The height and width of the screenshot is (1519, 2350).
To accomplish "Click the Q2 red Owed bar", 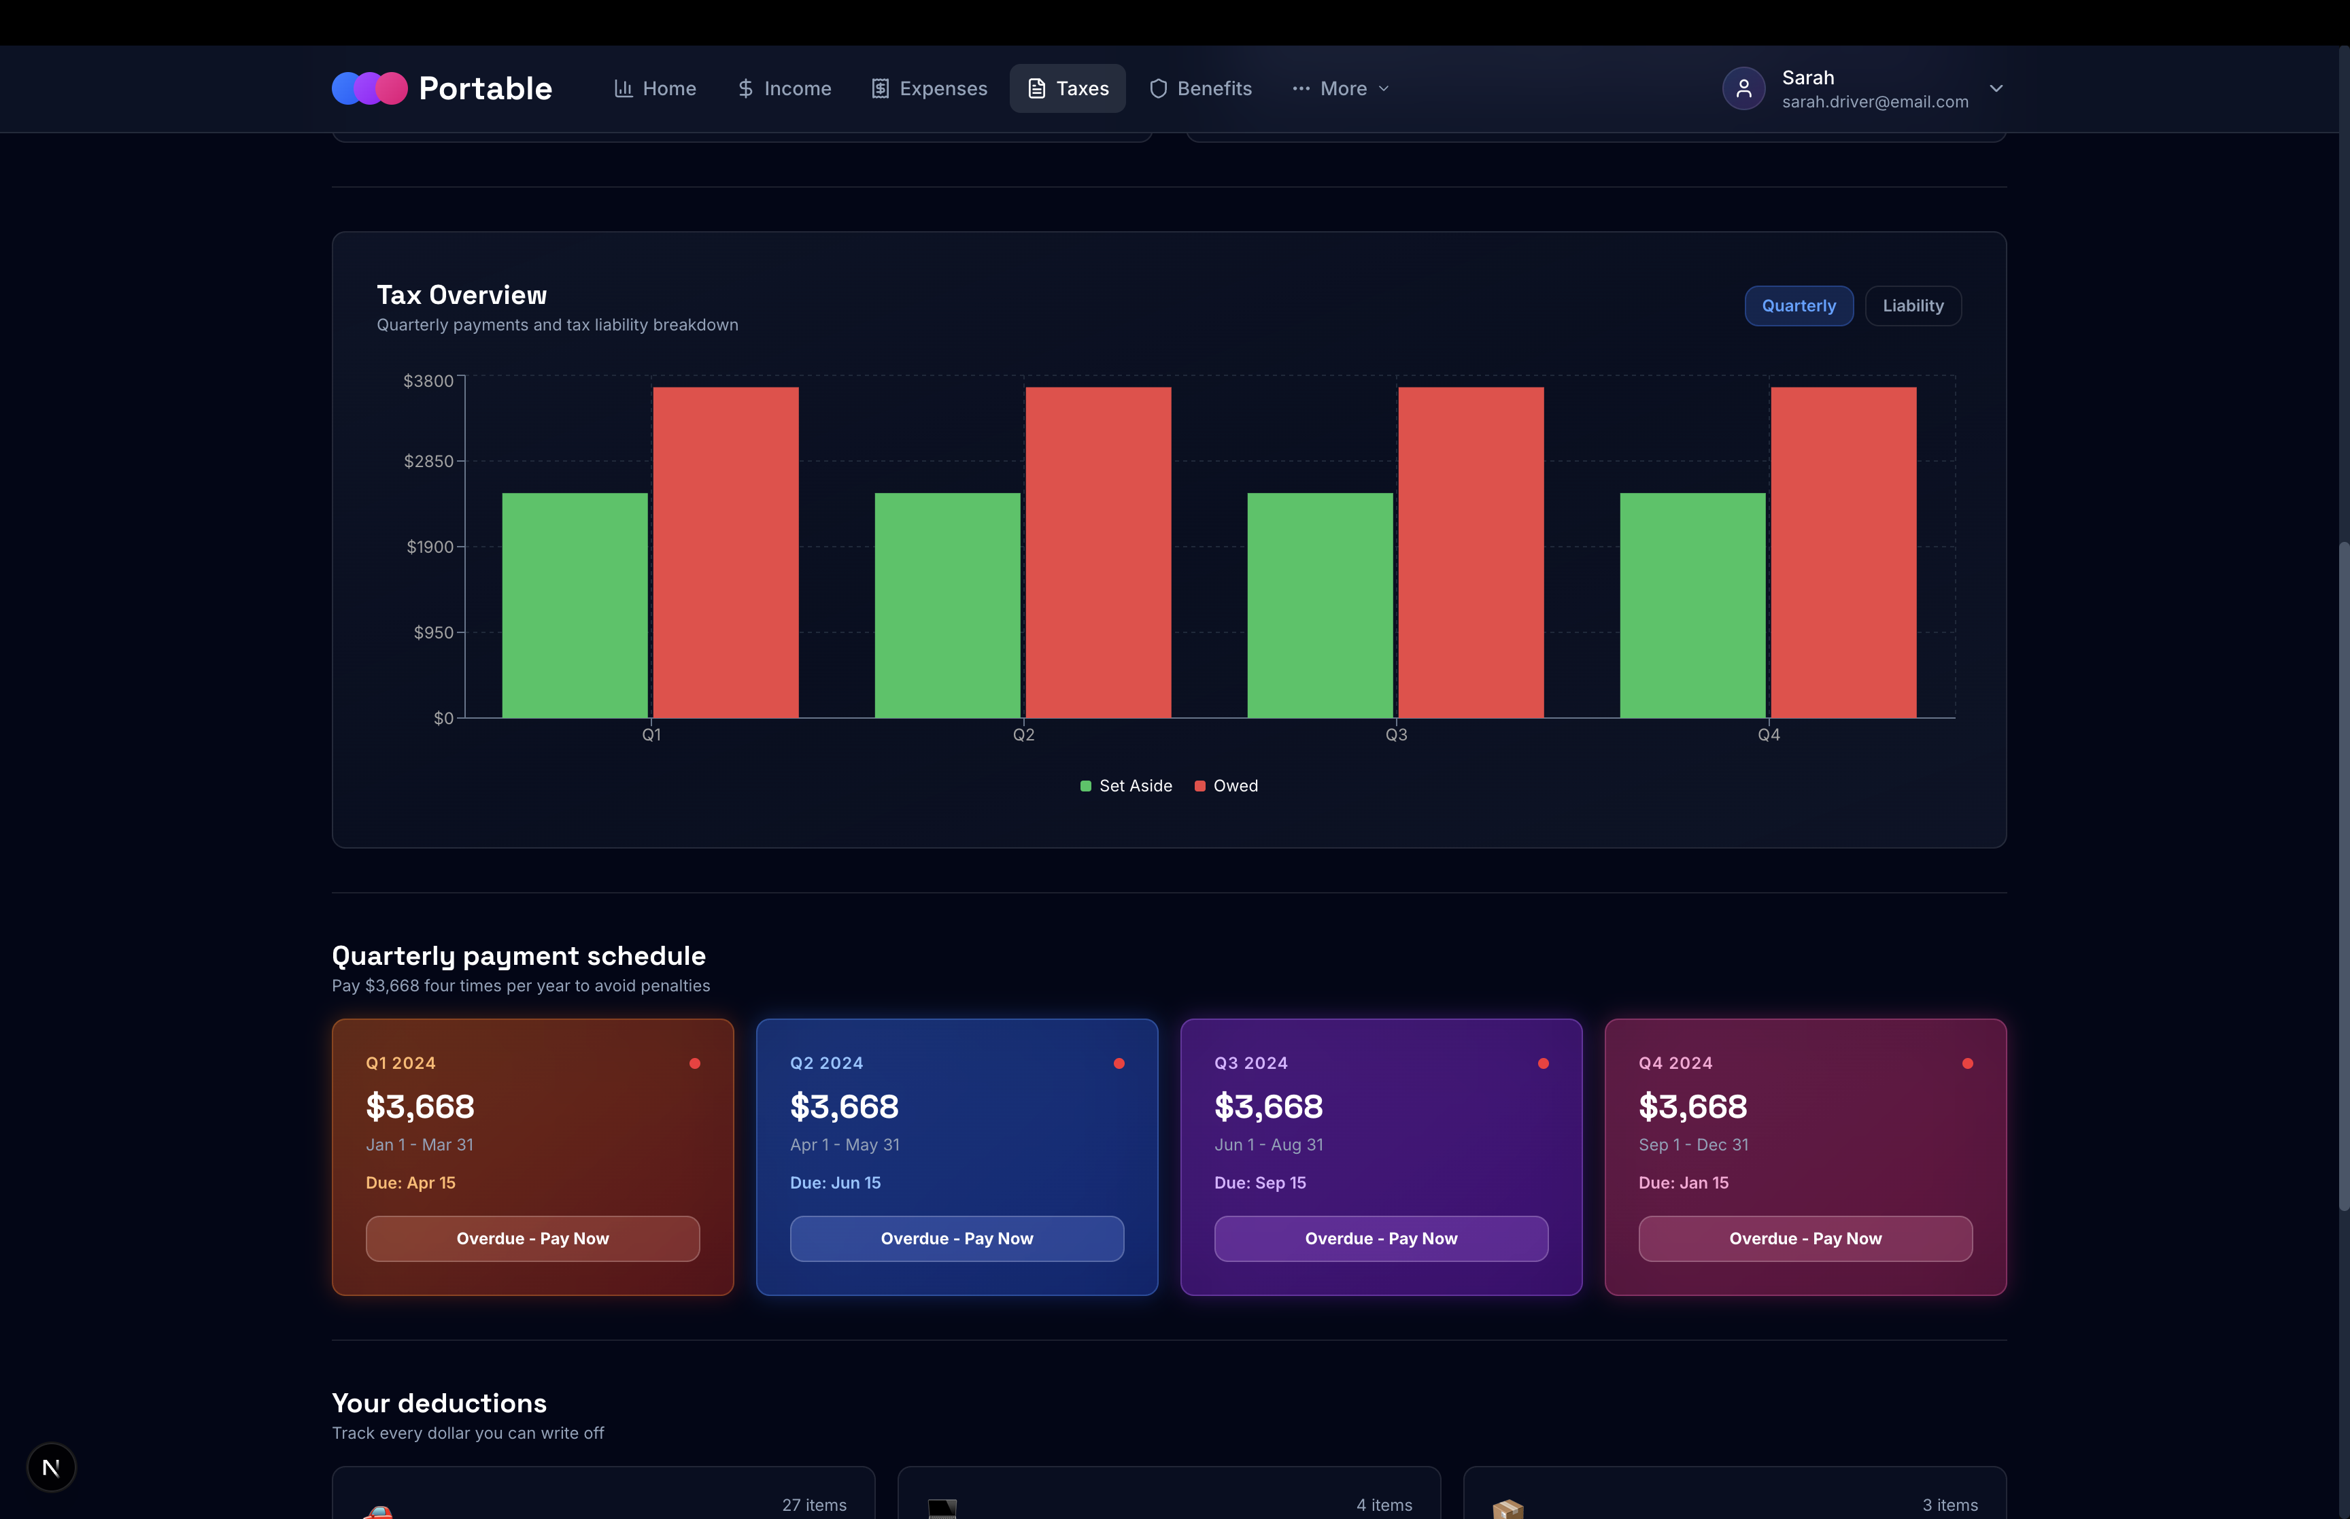I will pyautogui.click(x=1097, y=552).
